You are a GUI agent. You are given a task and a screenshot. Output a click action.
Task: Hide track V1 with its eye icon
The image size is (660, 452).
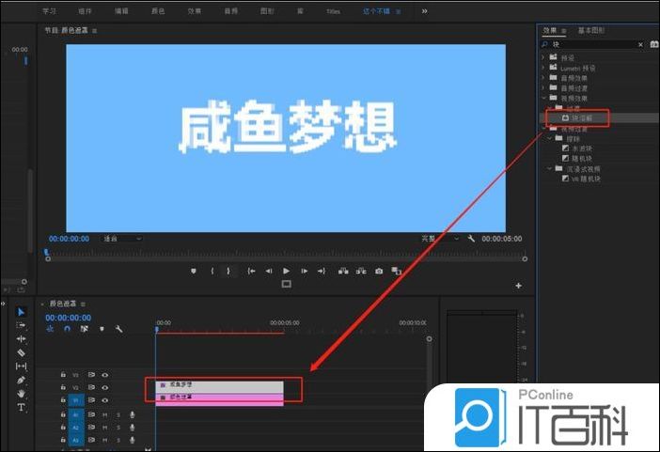pyautogui.click(x=104, y=399)
